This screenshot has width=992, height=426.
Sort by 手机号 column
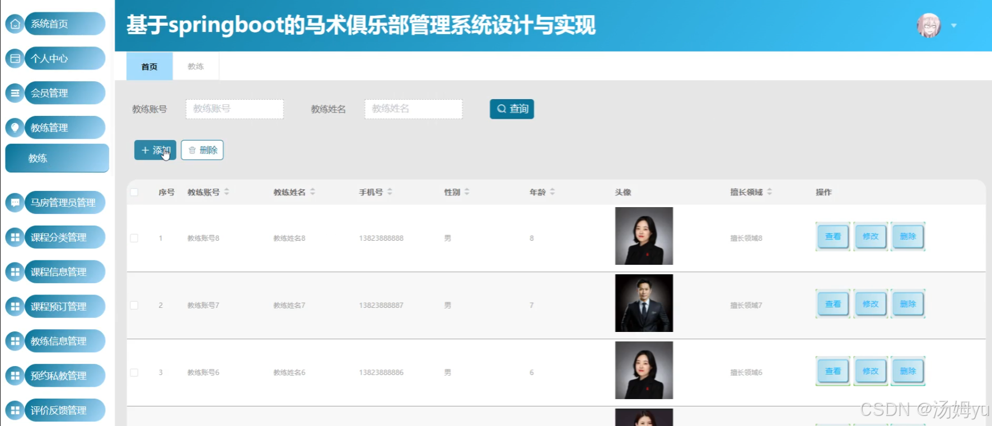point(390,192)
